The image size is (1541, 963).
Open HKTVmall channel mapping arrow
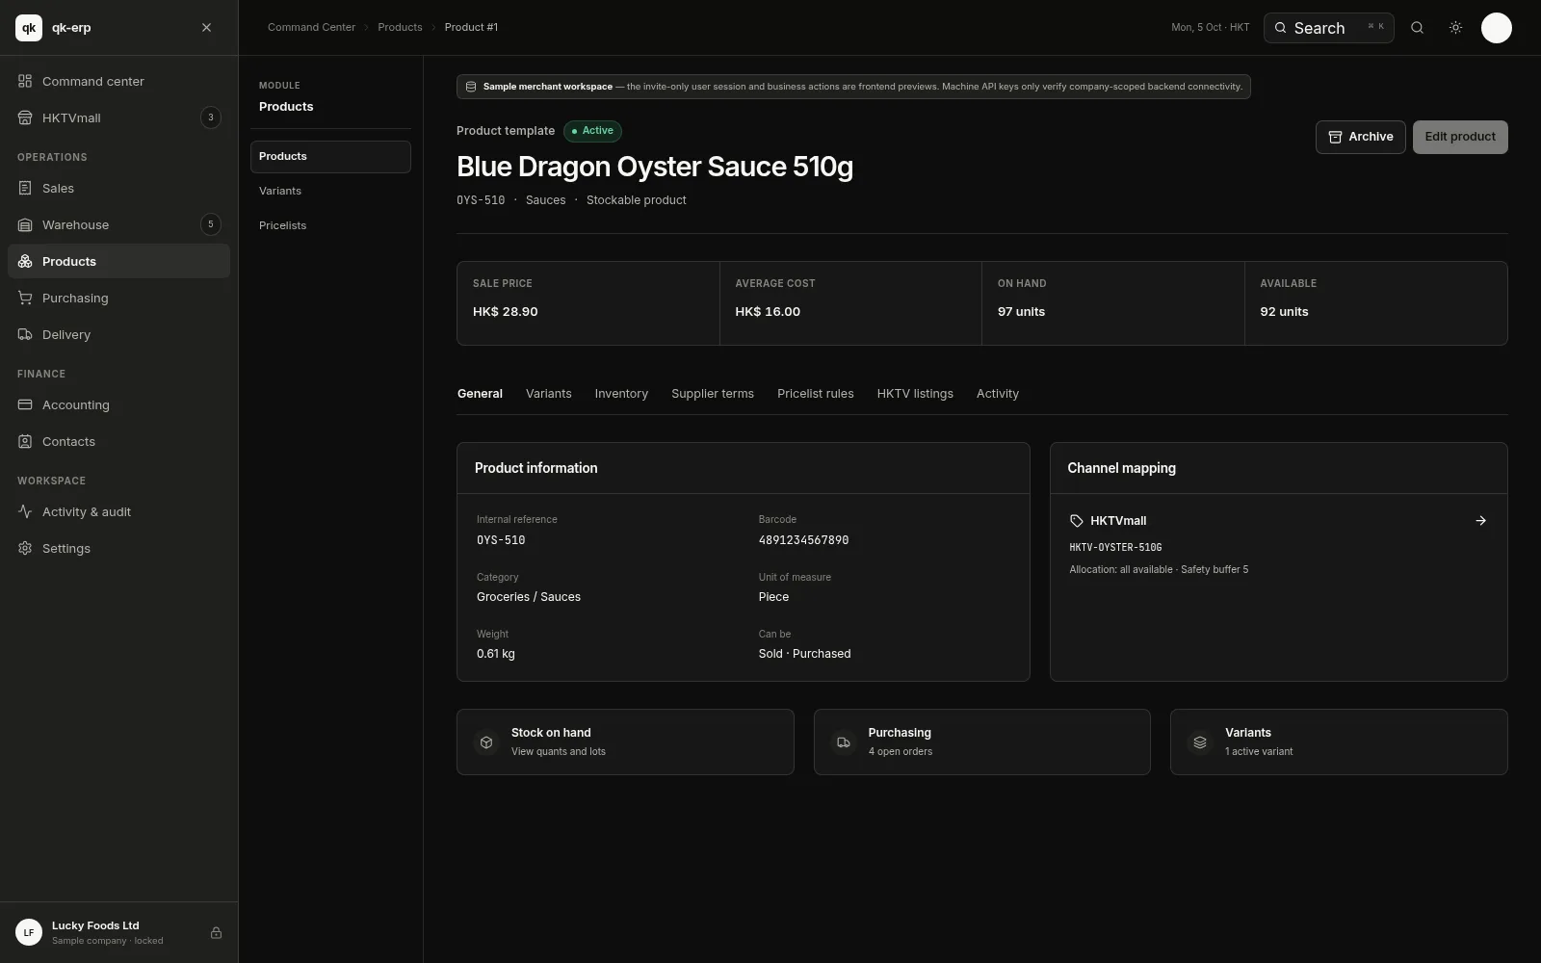pyautogui.click(x=1481, y=521)
